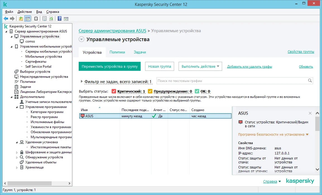
Task: Click the Kaspersky logo icon in title bar
Action: (5, 4)
